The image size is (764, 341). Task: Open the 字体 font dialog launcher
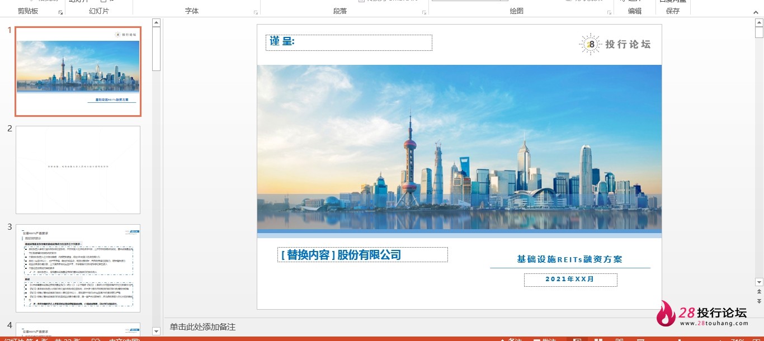click(256, 12)
